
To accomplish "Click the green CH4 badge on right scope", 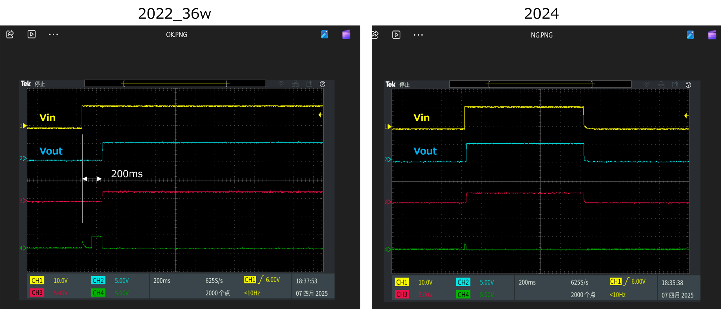I will [x=463, y=294].
